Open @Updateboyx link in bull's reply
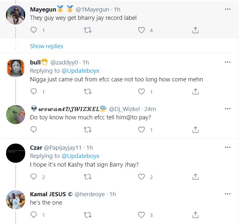The height and width of the screenshot is (224, 239). pos(80,70)
